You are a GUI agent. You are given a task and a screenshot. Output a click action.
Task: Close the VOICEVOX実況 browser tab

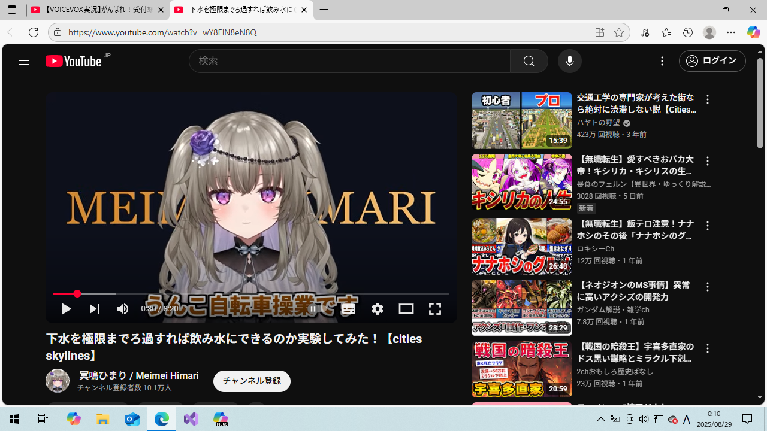[161, 10]
